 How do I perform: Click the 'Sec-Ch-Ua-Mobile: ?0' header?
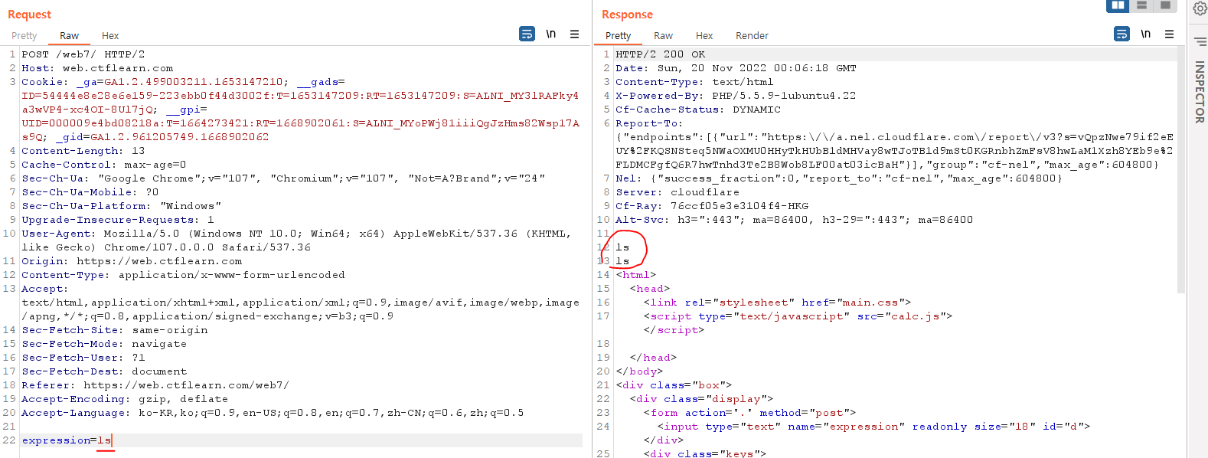tap(90, 192)
